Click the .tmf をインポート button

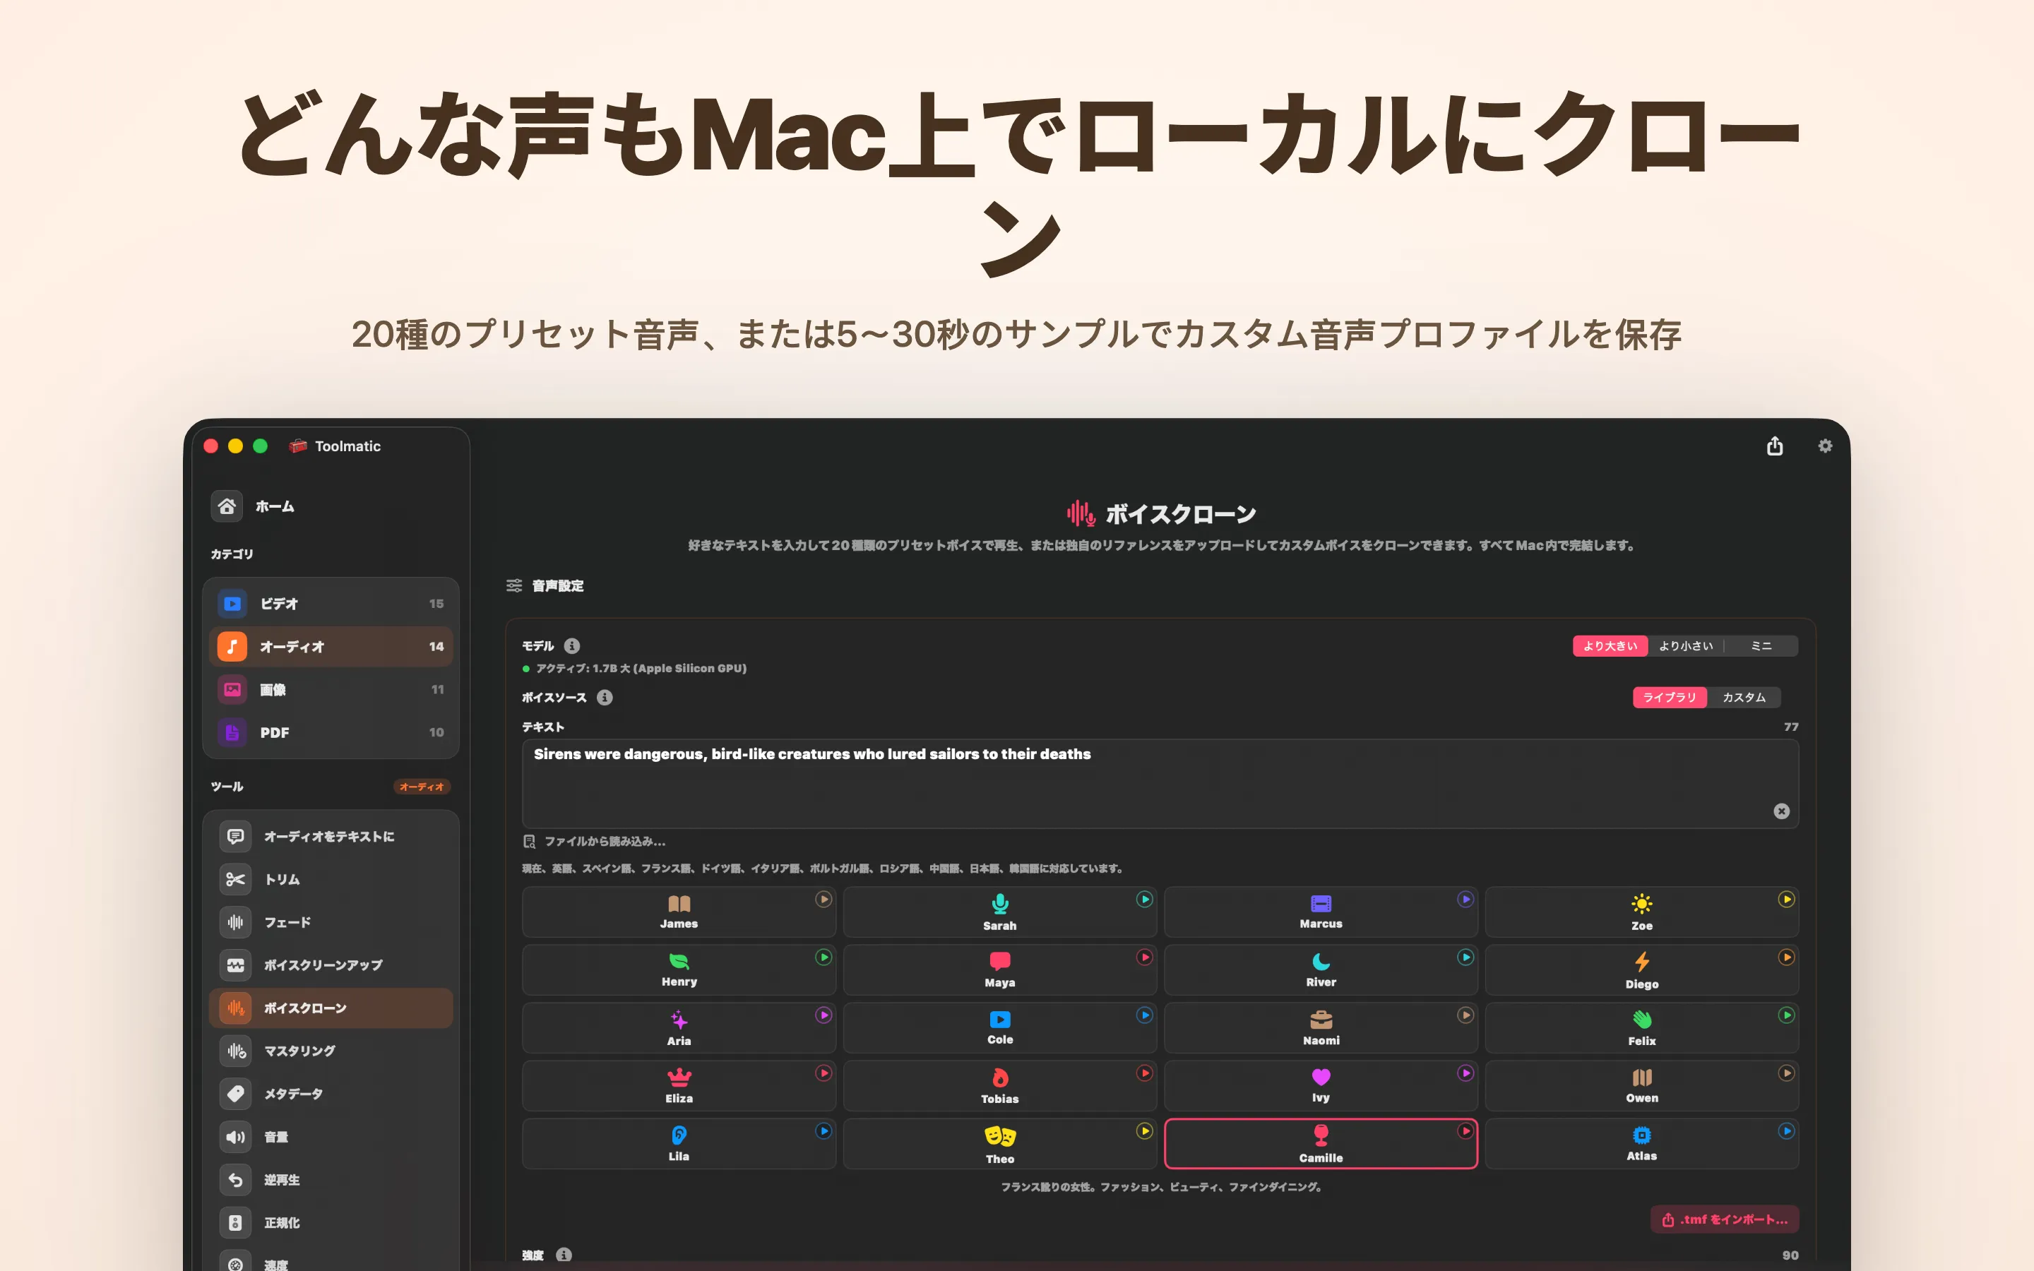1725,1219
